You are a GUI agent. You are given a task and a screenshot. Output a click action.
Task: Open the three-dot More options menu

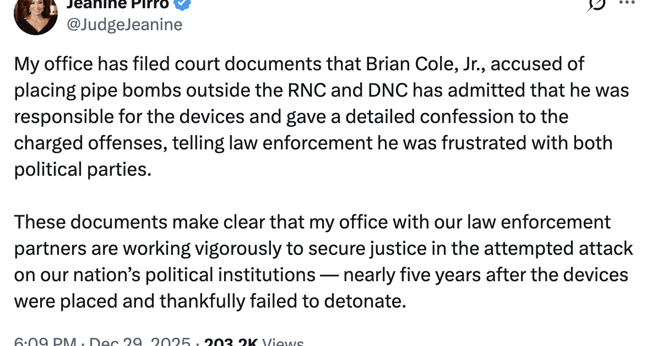click(627, 2)
